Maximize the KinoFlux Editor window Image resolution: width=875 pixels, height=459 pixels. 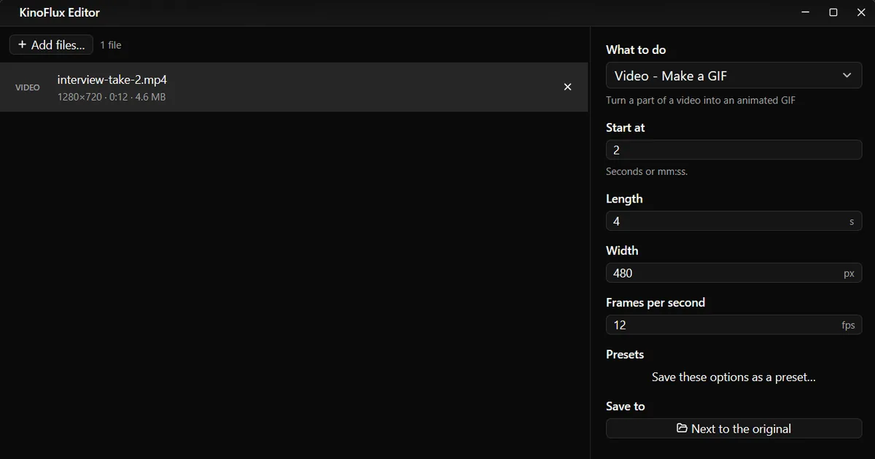click(833, 12)
